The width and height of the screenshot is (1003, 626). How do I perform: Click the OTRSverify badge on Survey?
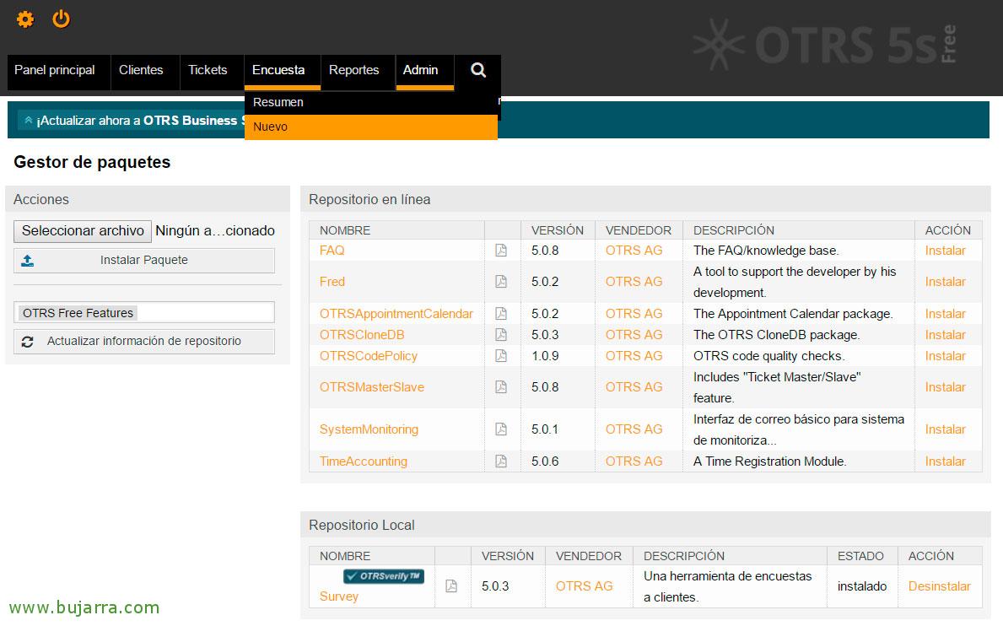tap(383, 576)
